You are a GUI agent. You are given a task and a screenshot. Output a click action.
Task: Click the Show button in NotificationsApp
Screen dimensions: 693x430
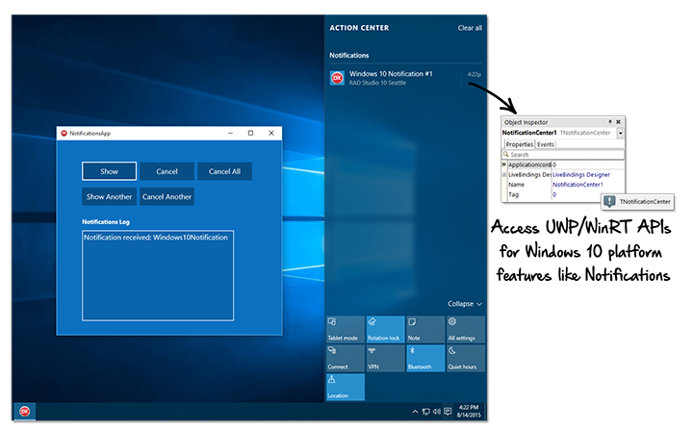coord(109,171)
